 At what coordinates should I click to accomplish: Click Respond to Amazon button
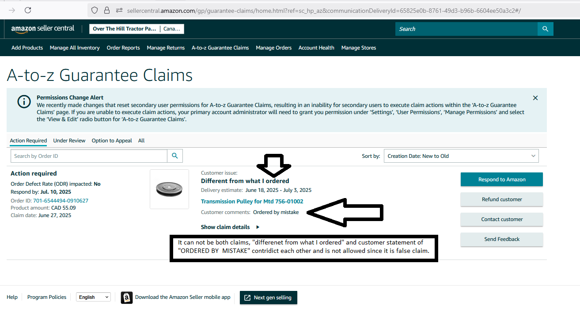(x=501, y=180)
